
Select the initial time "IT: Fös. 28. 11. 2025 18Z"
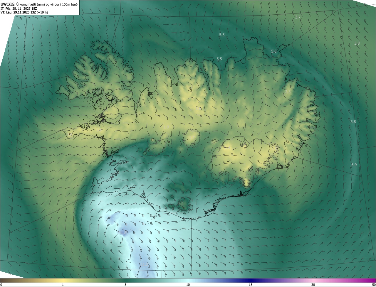tap(19, 8)
